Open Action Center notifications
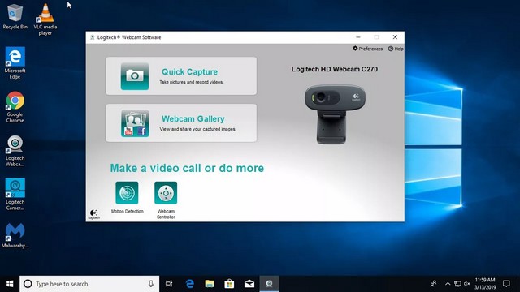The height and width of the screenshot is (292, 520). tap(506, 284)
